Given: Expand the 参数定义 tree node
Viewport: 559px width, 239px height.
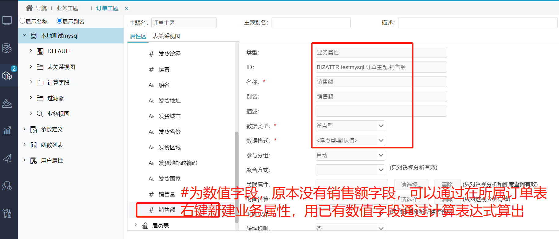Looking at the screenshot, I should pyautogui.click(x=24, y=129).
